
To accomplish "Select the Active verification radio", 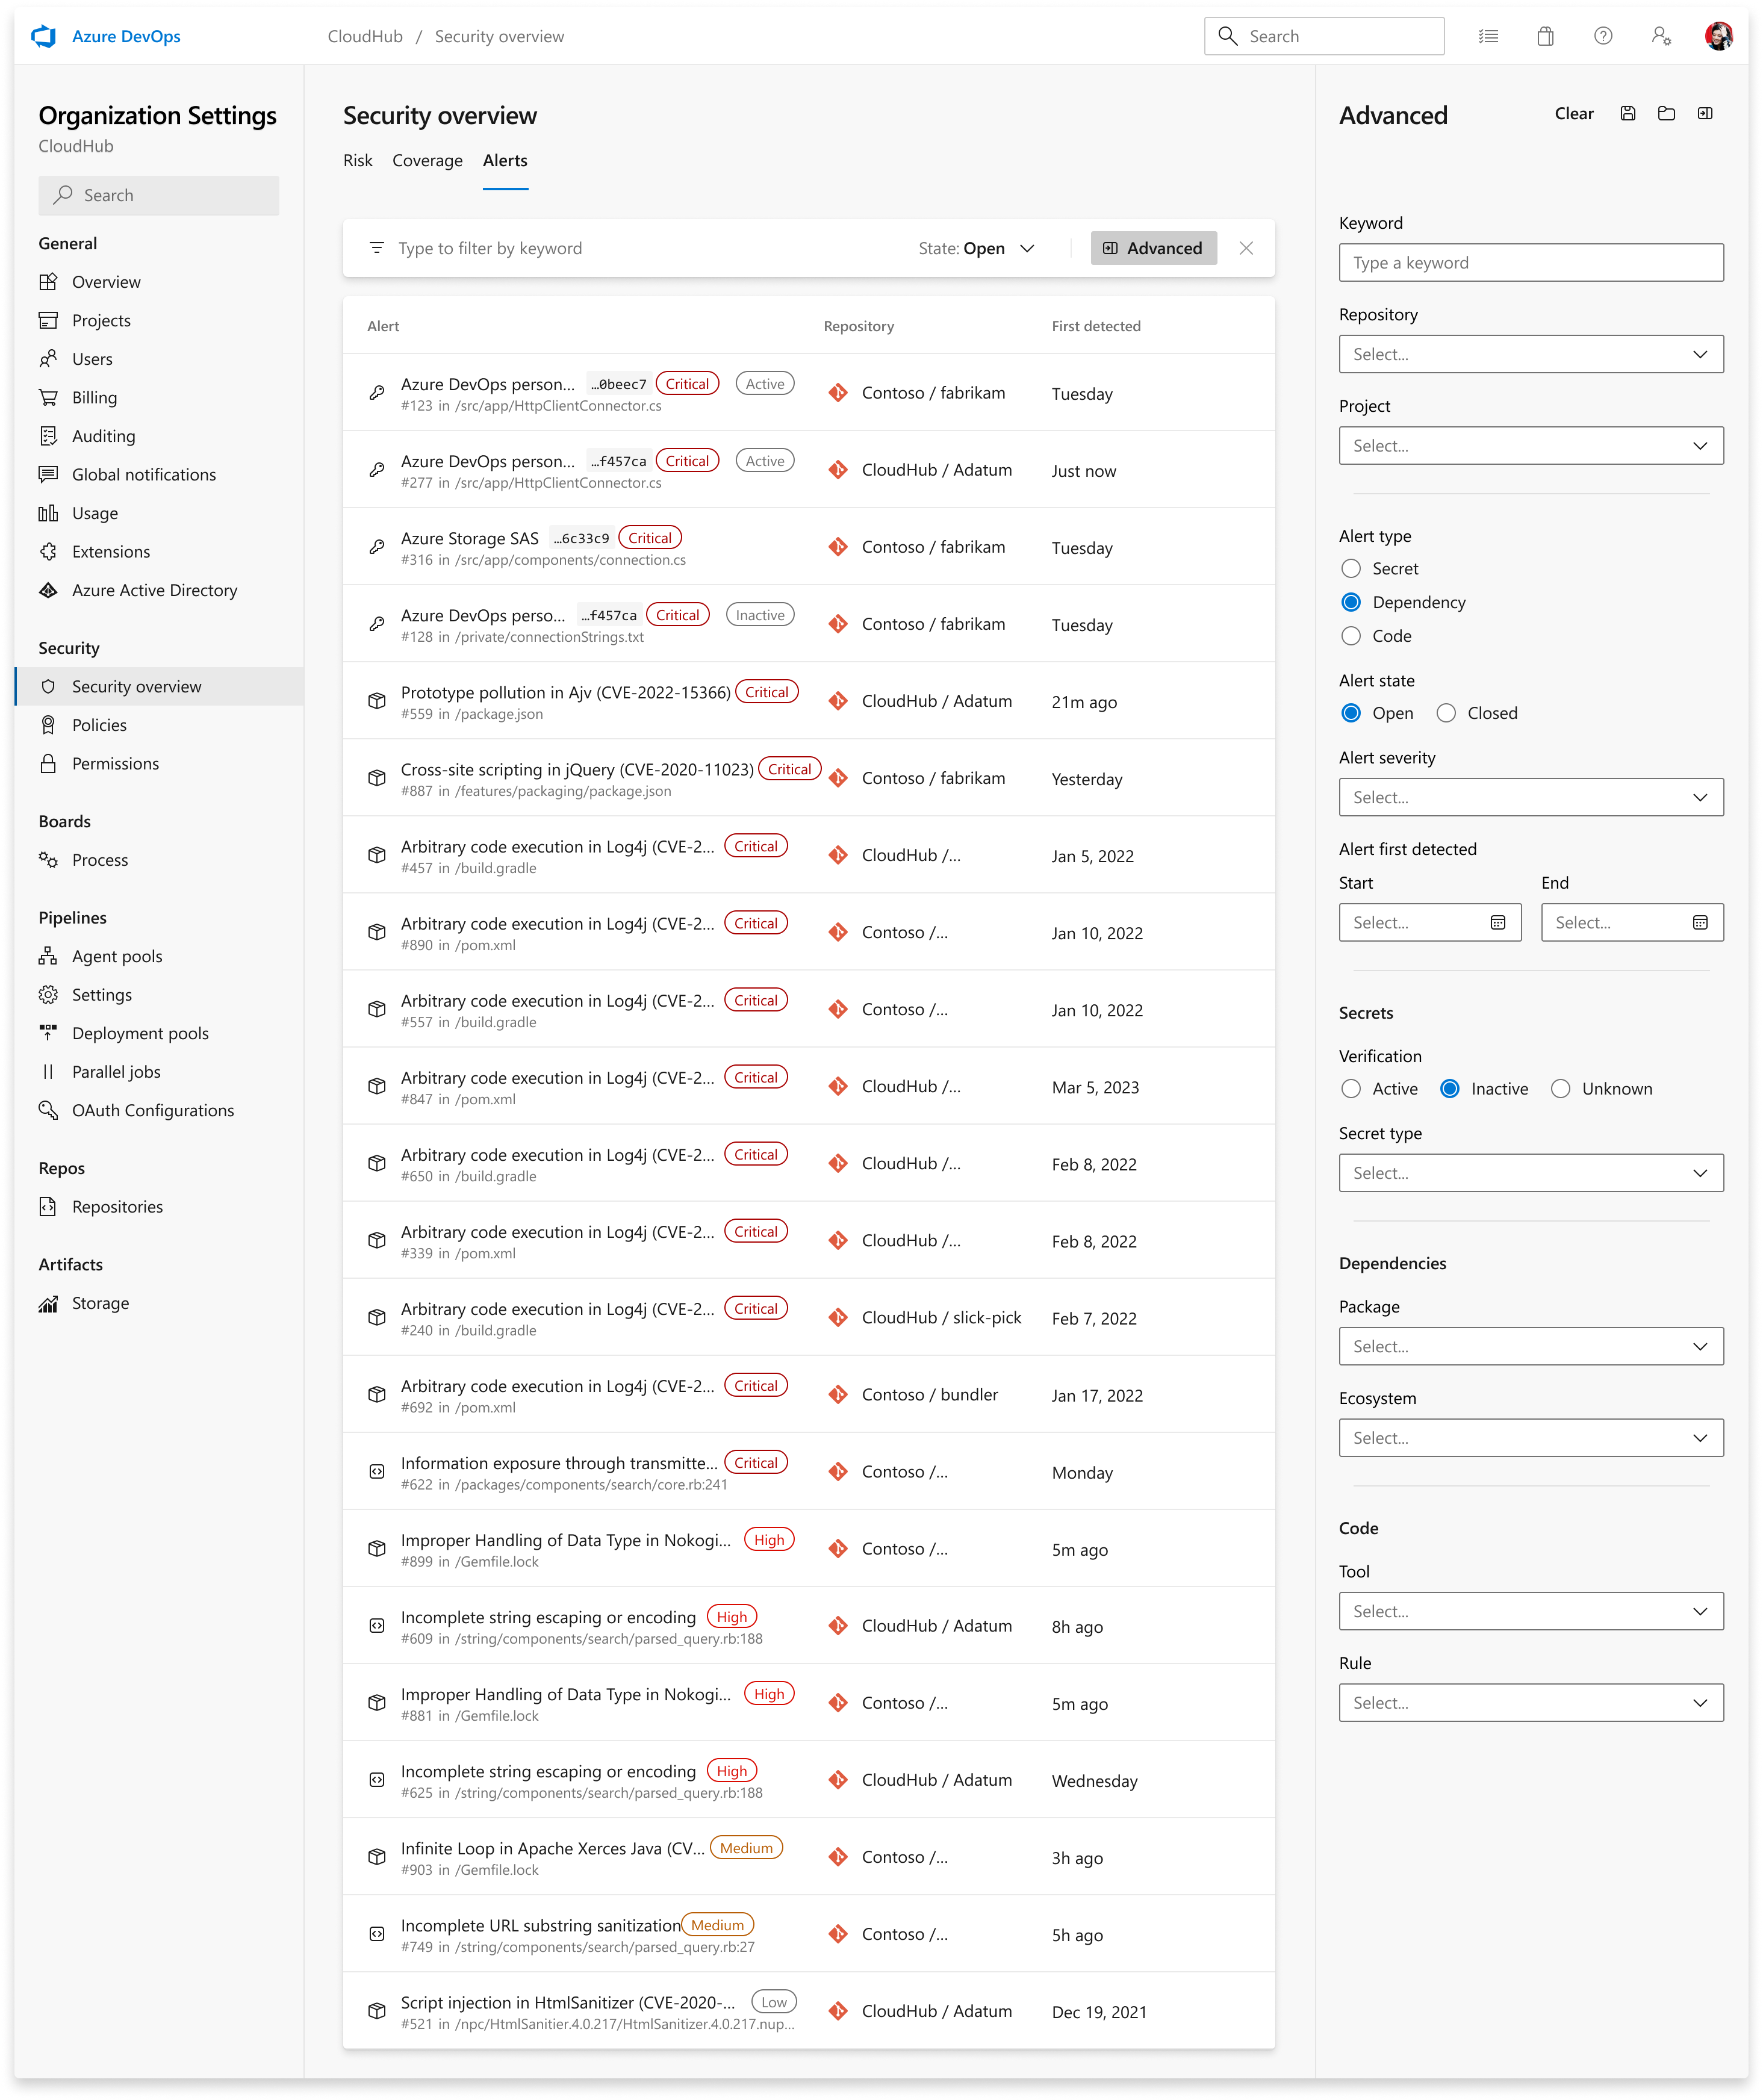I will click(x=1351, y=1089).
